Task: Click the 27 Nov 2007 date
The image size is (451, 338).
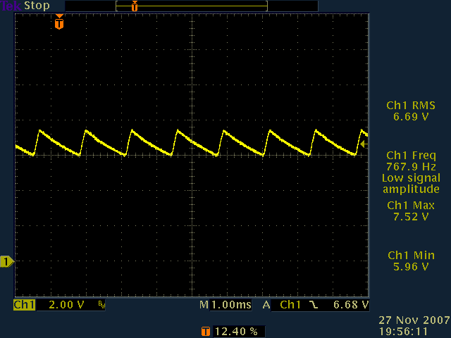Action: 414,320
